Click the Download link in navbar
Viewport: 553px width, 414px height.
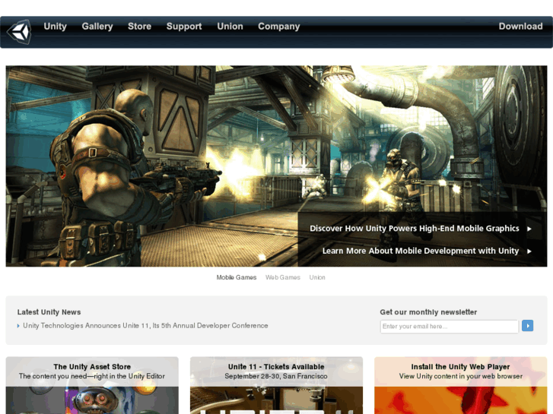[x=520, y=27]
